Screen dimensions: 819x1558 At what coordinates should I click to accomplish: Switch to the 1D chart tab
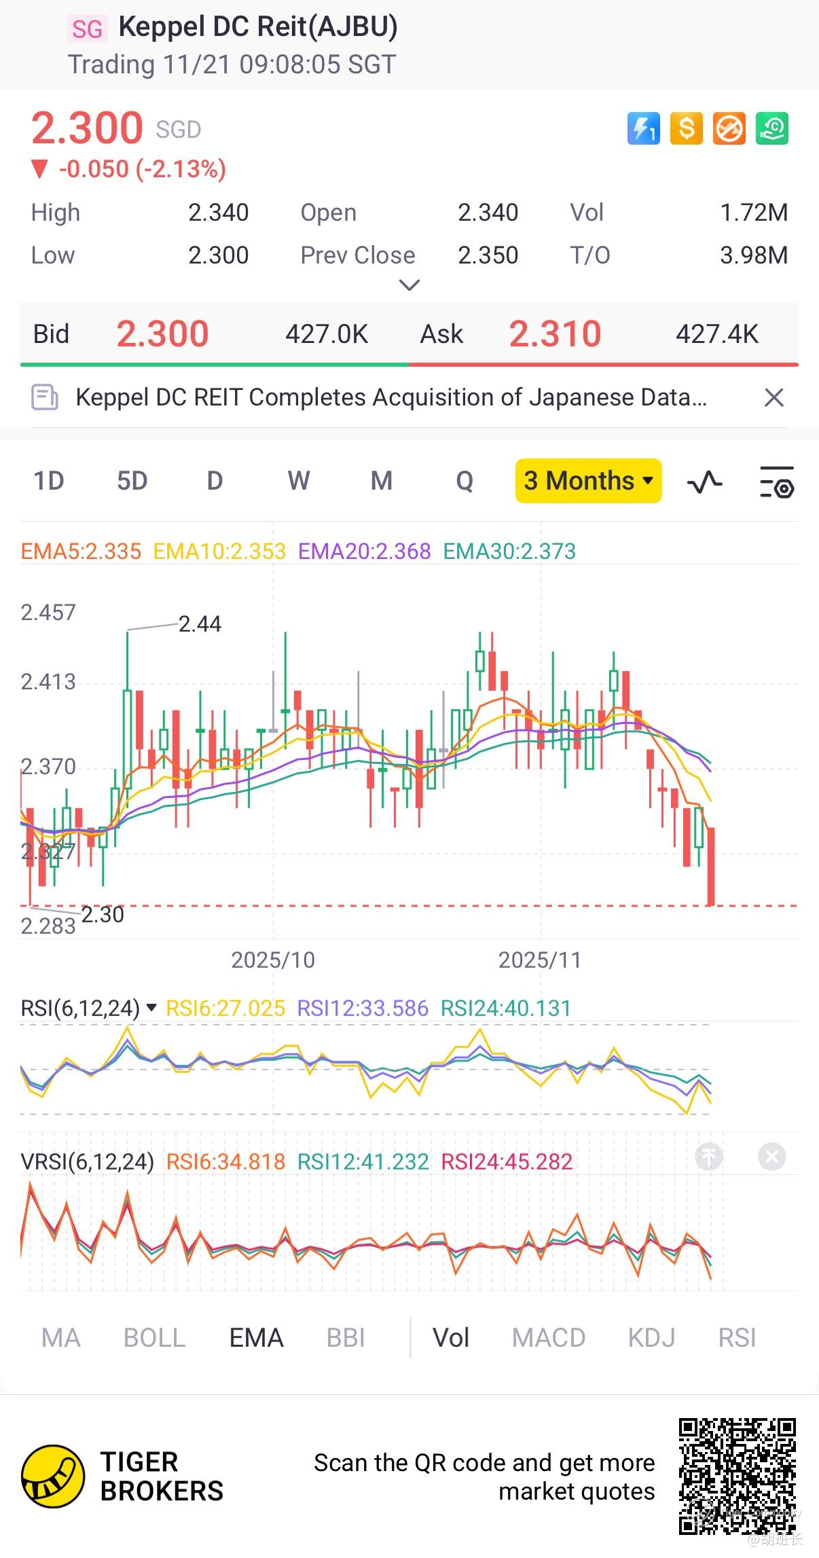click(x=49, y=481)
